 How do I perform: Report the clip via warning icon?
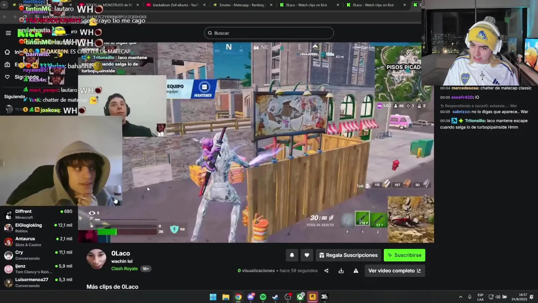[x=356, y=271]
